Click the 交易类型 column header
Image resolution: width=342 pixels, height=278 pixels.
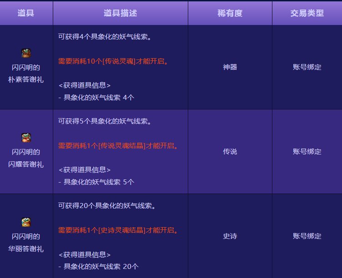point(307,13)
